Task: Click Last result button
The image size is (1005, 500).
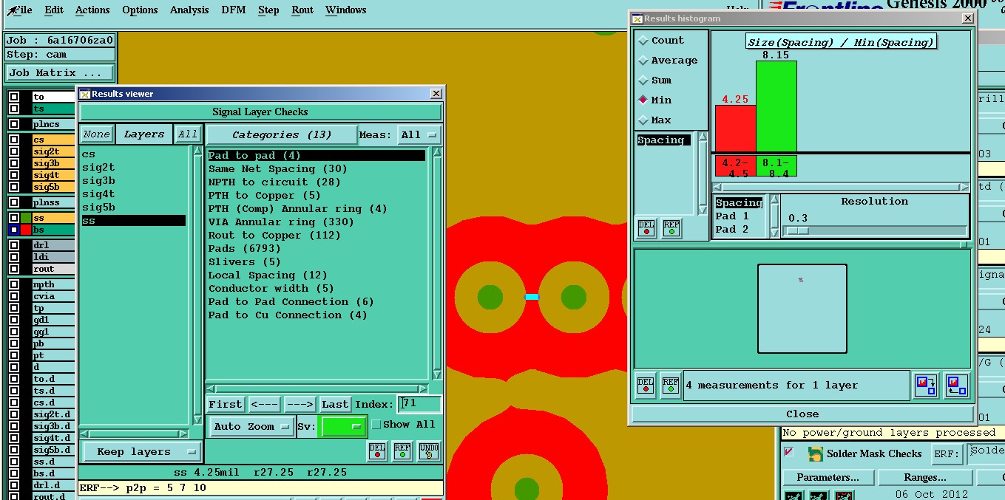Action: tap(335, 405)
